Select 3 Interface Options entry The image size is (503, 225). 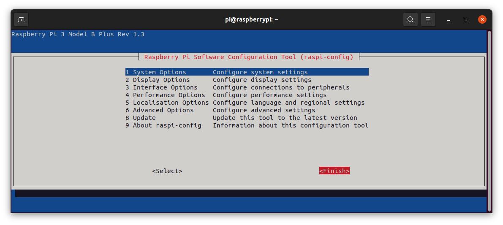[247, 87]
